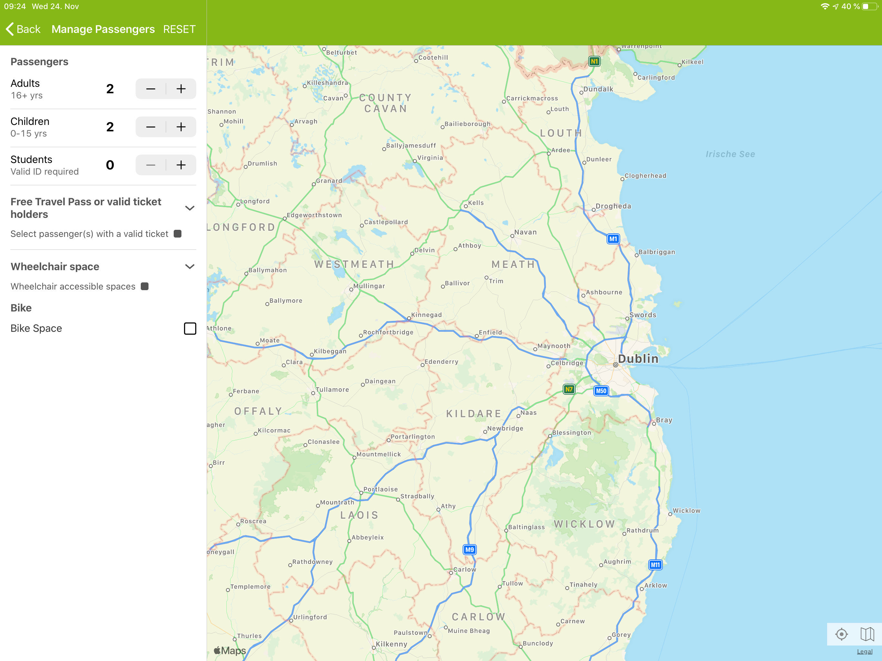Tap the N1 road badge
Viewport: 882px width, 661px height.
(x=595, y=61)
